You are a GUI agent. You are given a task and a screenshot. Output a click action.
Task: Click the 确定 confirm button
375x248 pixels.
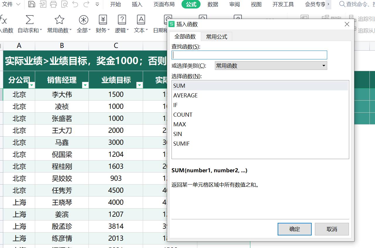click(x=294, y=229)
